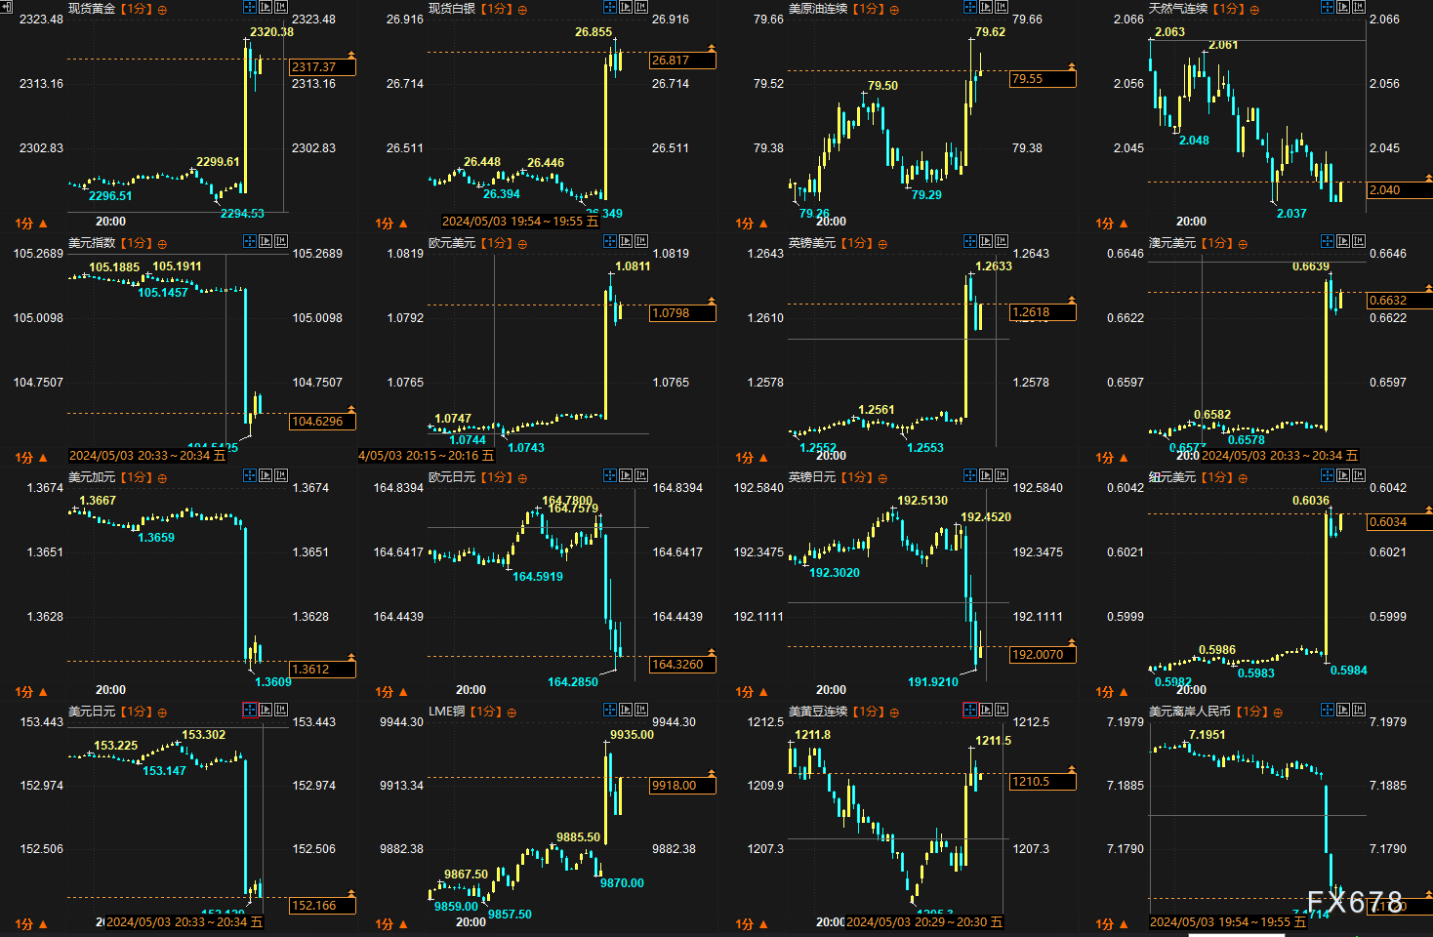Click the 英镑日元 chart title
This screenshot has width=1433, height=937.
coord(812,477)
